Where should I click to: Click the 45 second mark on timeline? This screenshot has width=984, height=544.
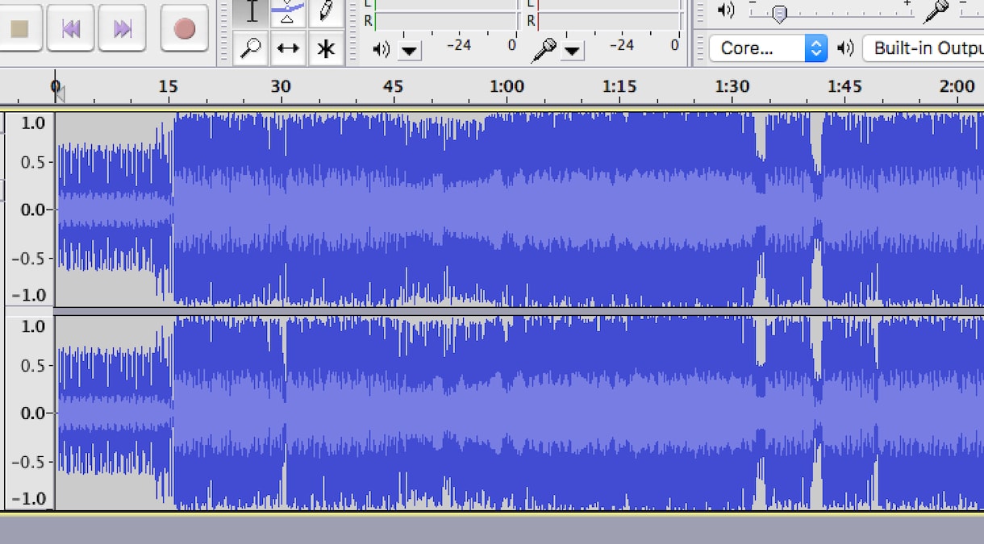pos(394,86)
